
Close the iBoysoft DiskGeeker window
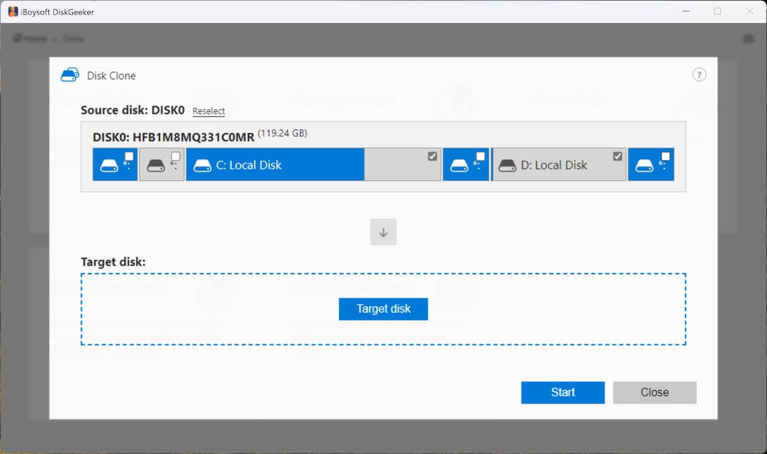(750, 11)
